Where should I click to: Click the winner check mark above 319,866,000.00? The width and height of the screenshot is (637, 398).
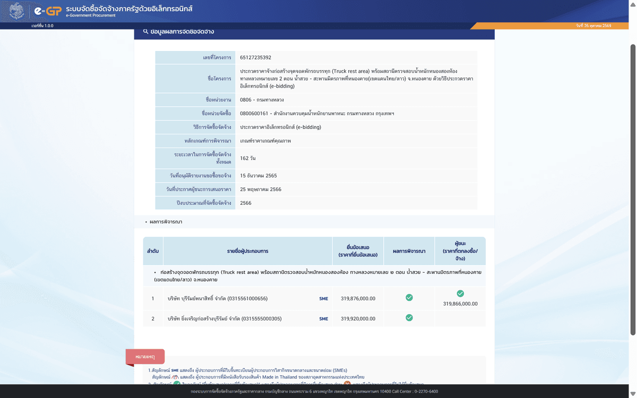460,293
